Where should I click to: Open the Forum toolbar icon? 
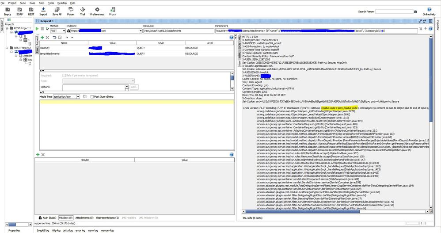71,11
